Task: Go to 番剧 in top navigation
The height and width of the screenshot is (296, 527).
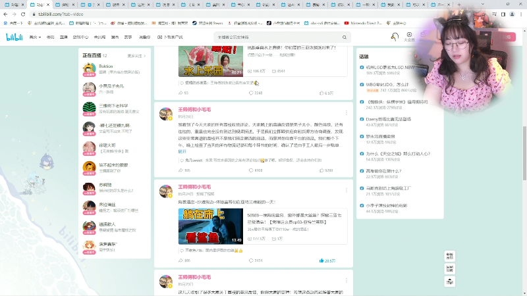Action: tap(51, 37)
